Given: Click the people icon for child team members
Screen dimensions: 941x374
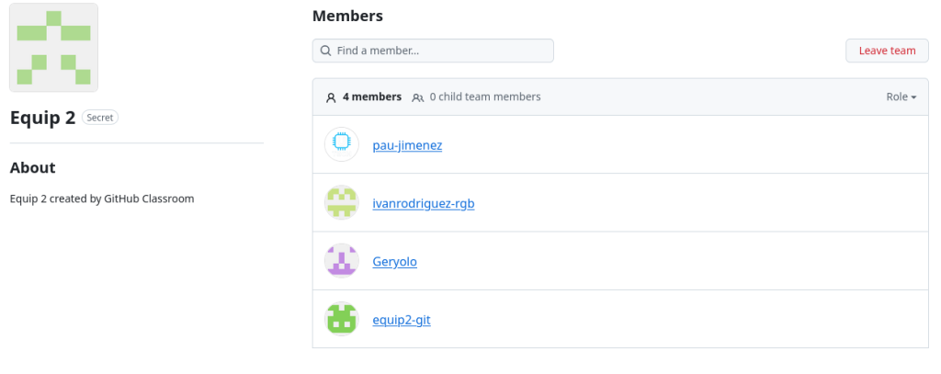Looking at the screenshot, I should coord(418,96).
